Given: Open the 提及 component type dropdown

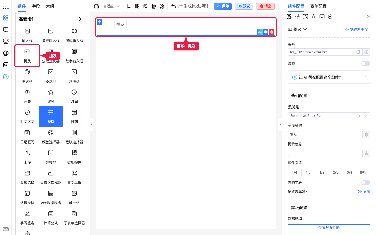Looking at the screenshot, I should pyautogui.click(x=297, y=29).
